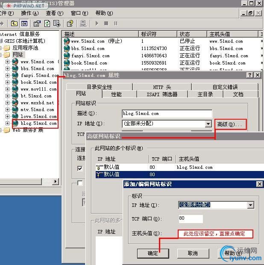Click the 描述(S) input field
Screen dimensions: 264x265
167,114
